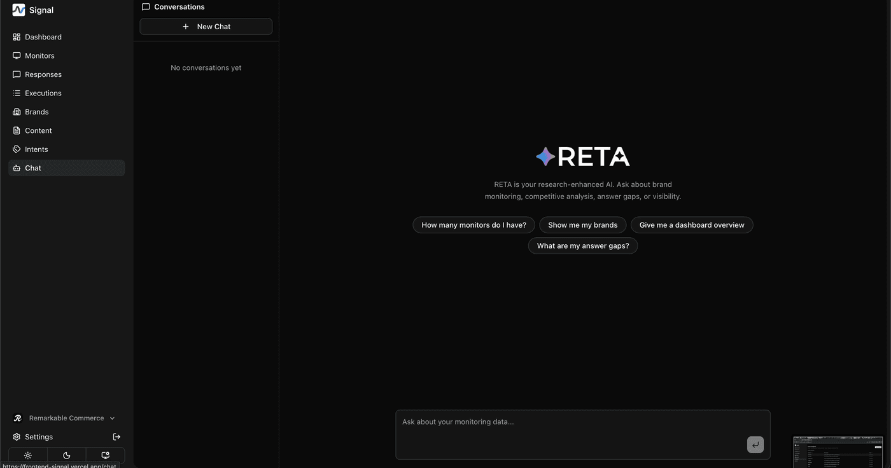
Task: Go to the Responses page
Action: [66, 74]
